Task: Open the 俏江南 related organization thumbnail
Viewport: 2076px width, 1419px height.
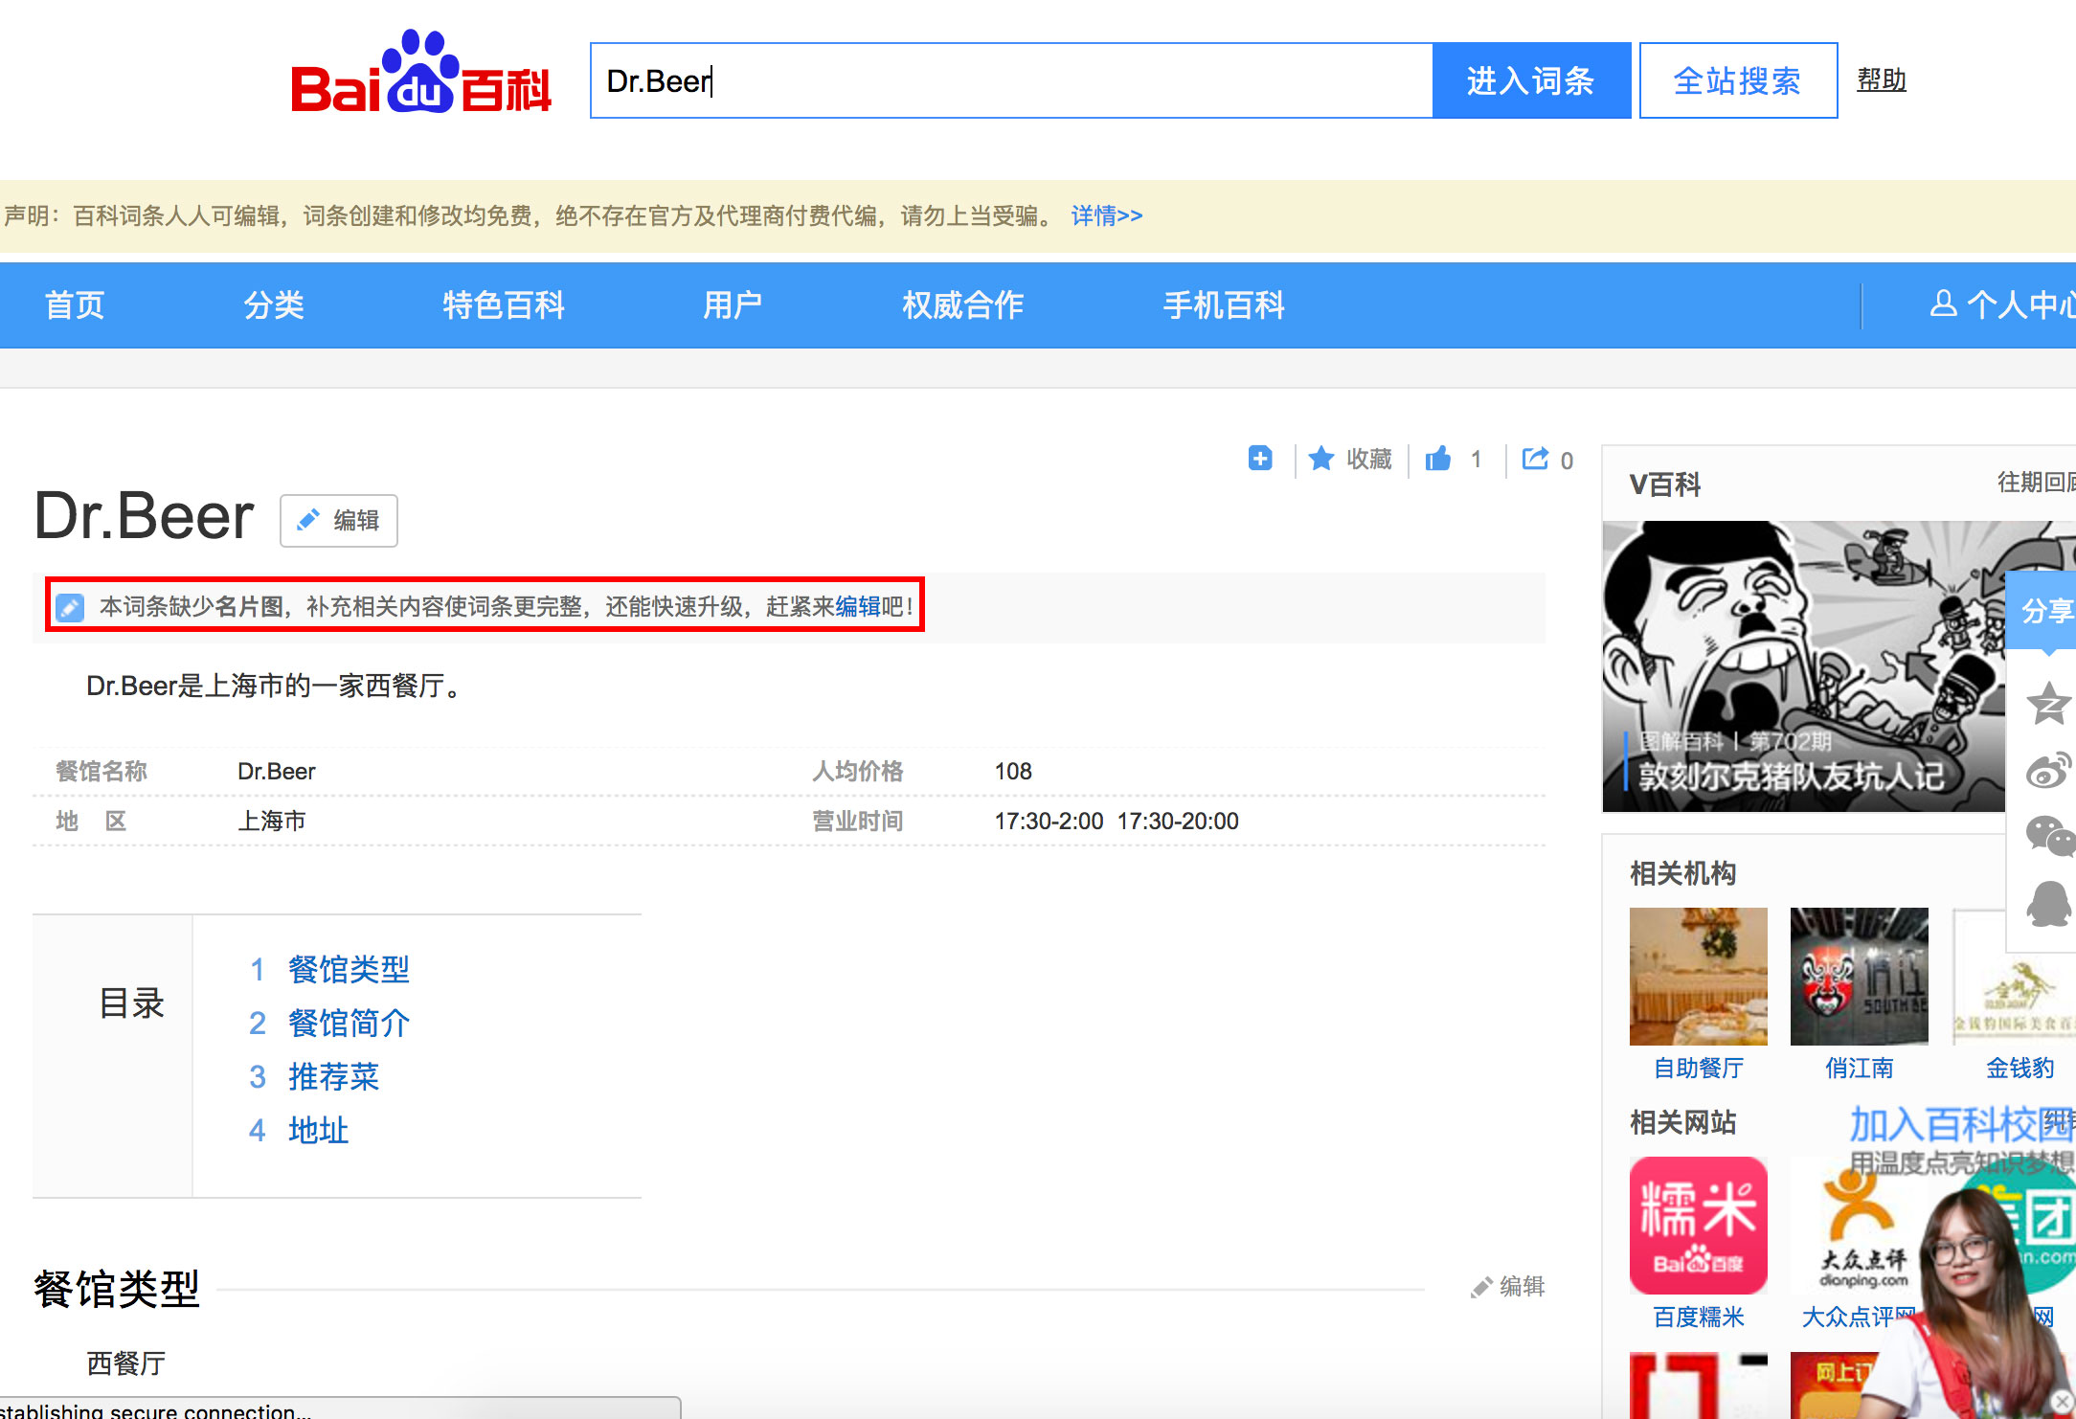Action: coord(1858,977)
